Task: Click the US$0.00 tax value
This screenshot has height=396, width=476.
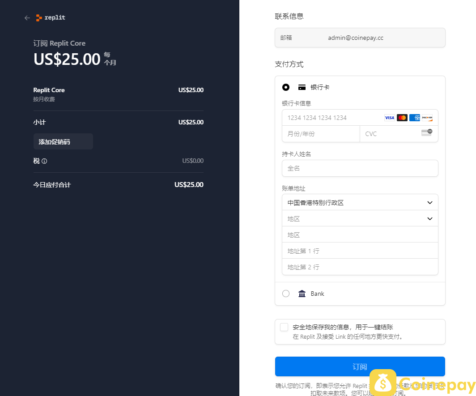Action: 193,161
